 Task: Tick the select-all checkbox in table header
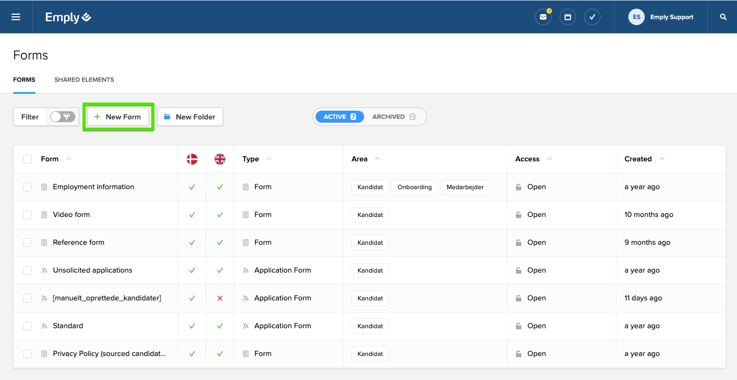(x=27, y=159)
